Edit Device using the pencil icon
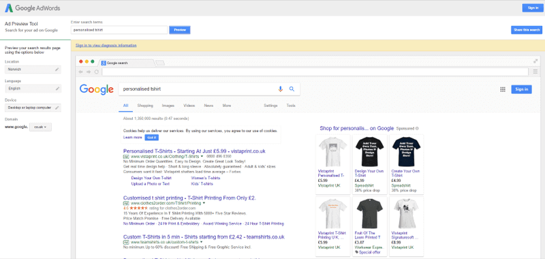The height and width of the screenshot is (259, 545). (57, 108)
